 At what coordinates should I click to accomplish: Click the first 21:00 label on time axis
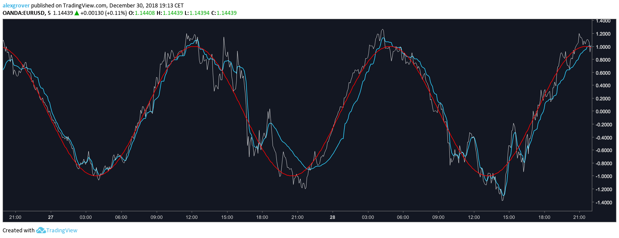[15, 217]
